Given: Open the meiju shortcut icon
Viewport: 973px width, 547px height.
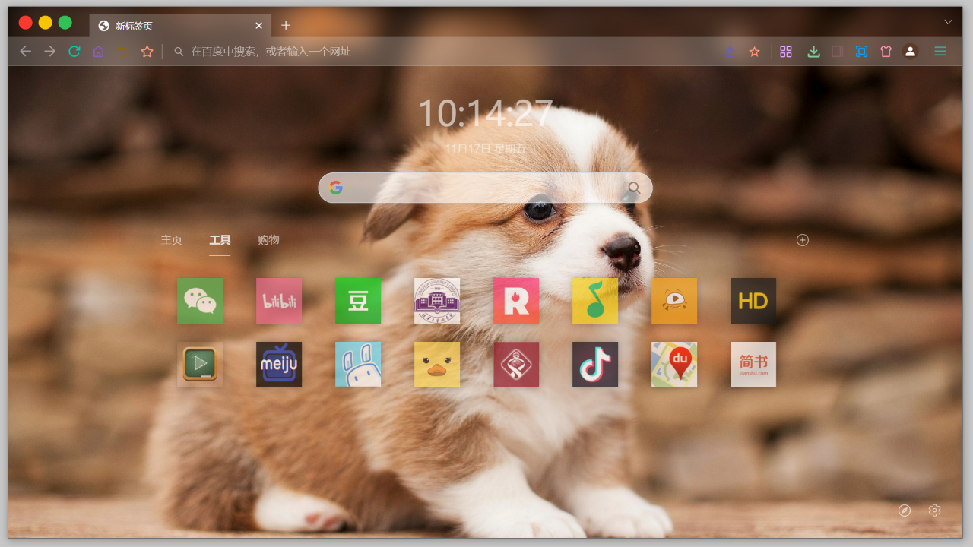Looking at the screenshot, I should click(279, 365).
